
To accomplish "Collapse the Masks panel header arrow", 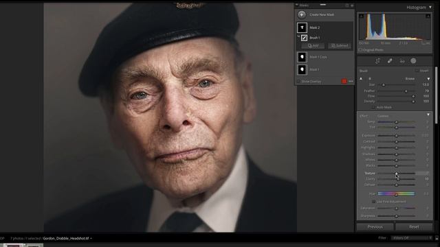I will (x=296, y=5).
